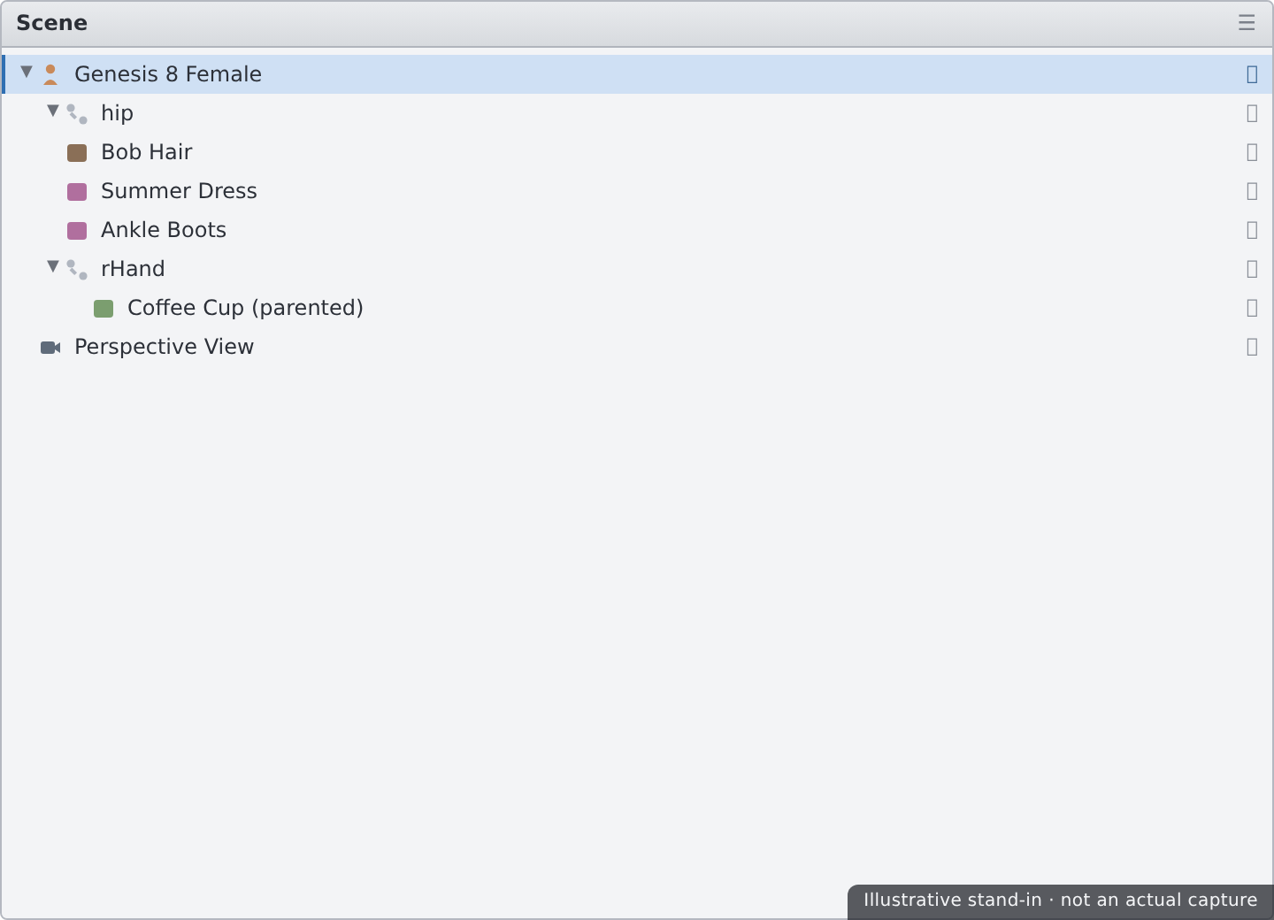Collapse the Genesis 8 Female tree node
This screenshot has width=1274, height=920.
tap(27, 73)
